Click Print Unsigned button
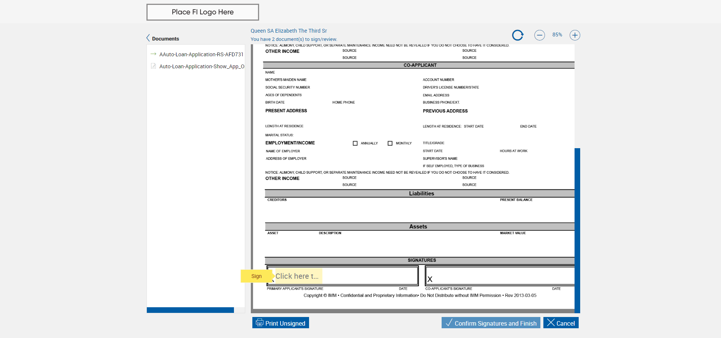This screenshot has height=338, width=721. 281,323
